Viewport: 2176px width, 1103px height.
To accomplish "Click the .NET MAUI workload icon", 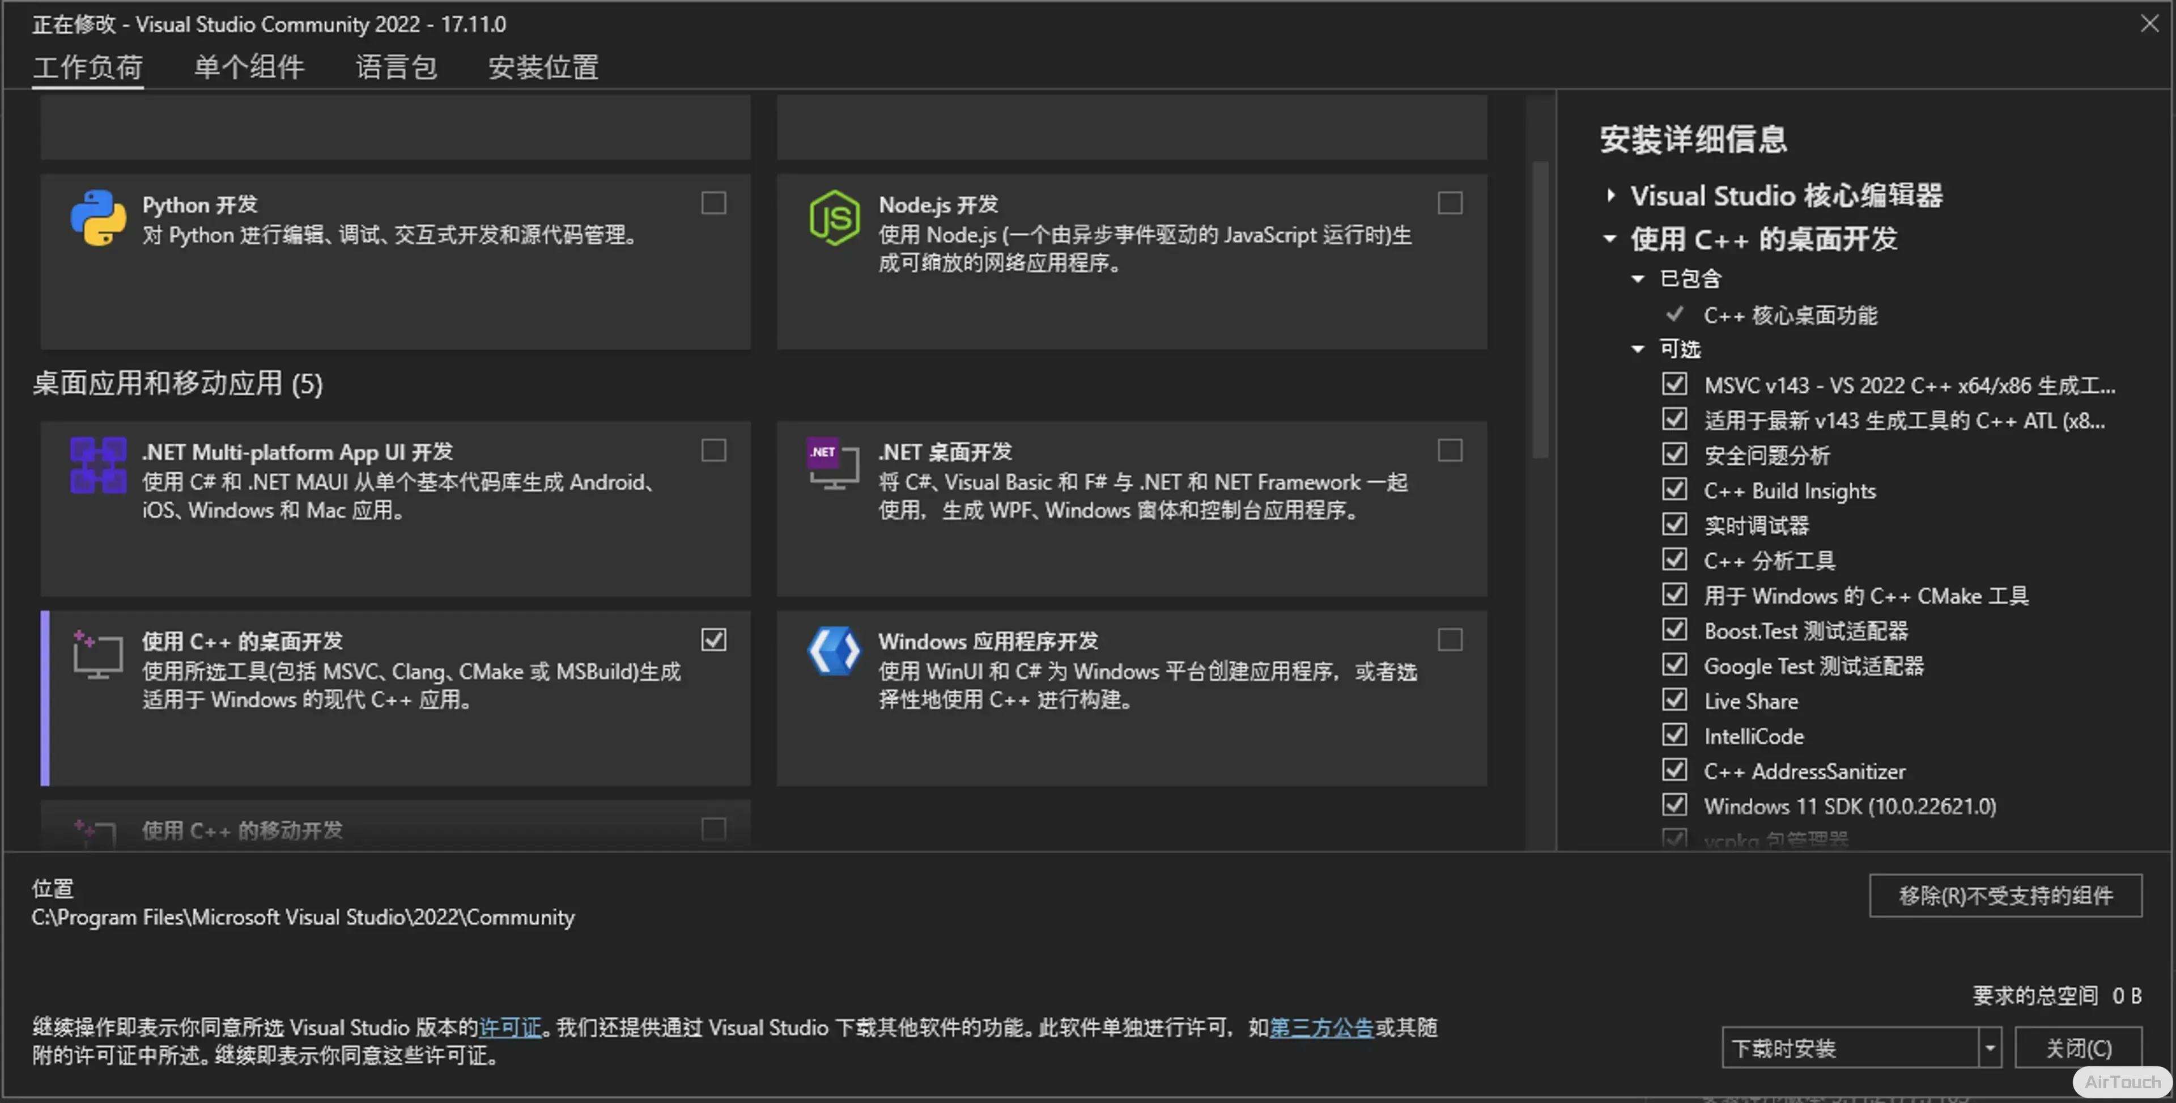I will [98, 465].
